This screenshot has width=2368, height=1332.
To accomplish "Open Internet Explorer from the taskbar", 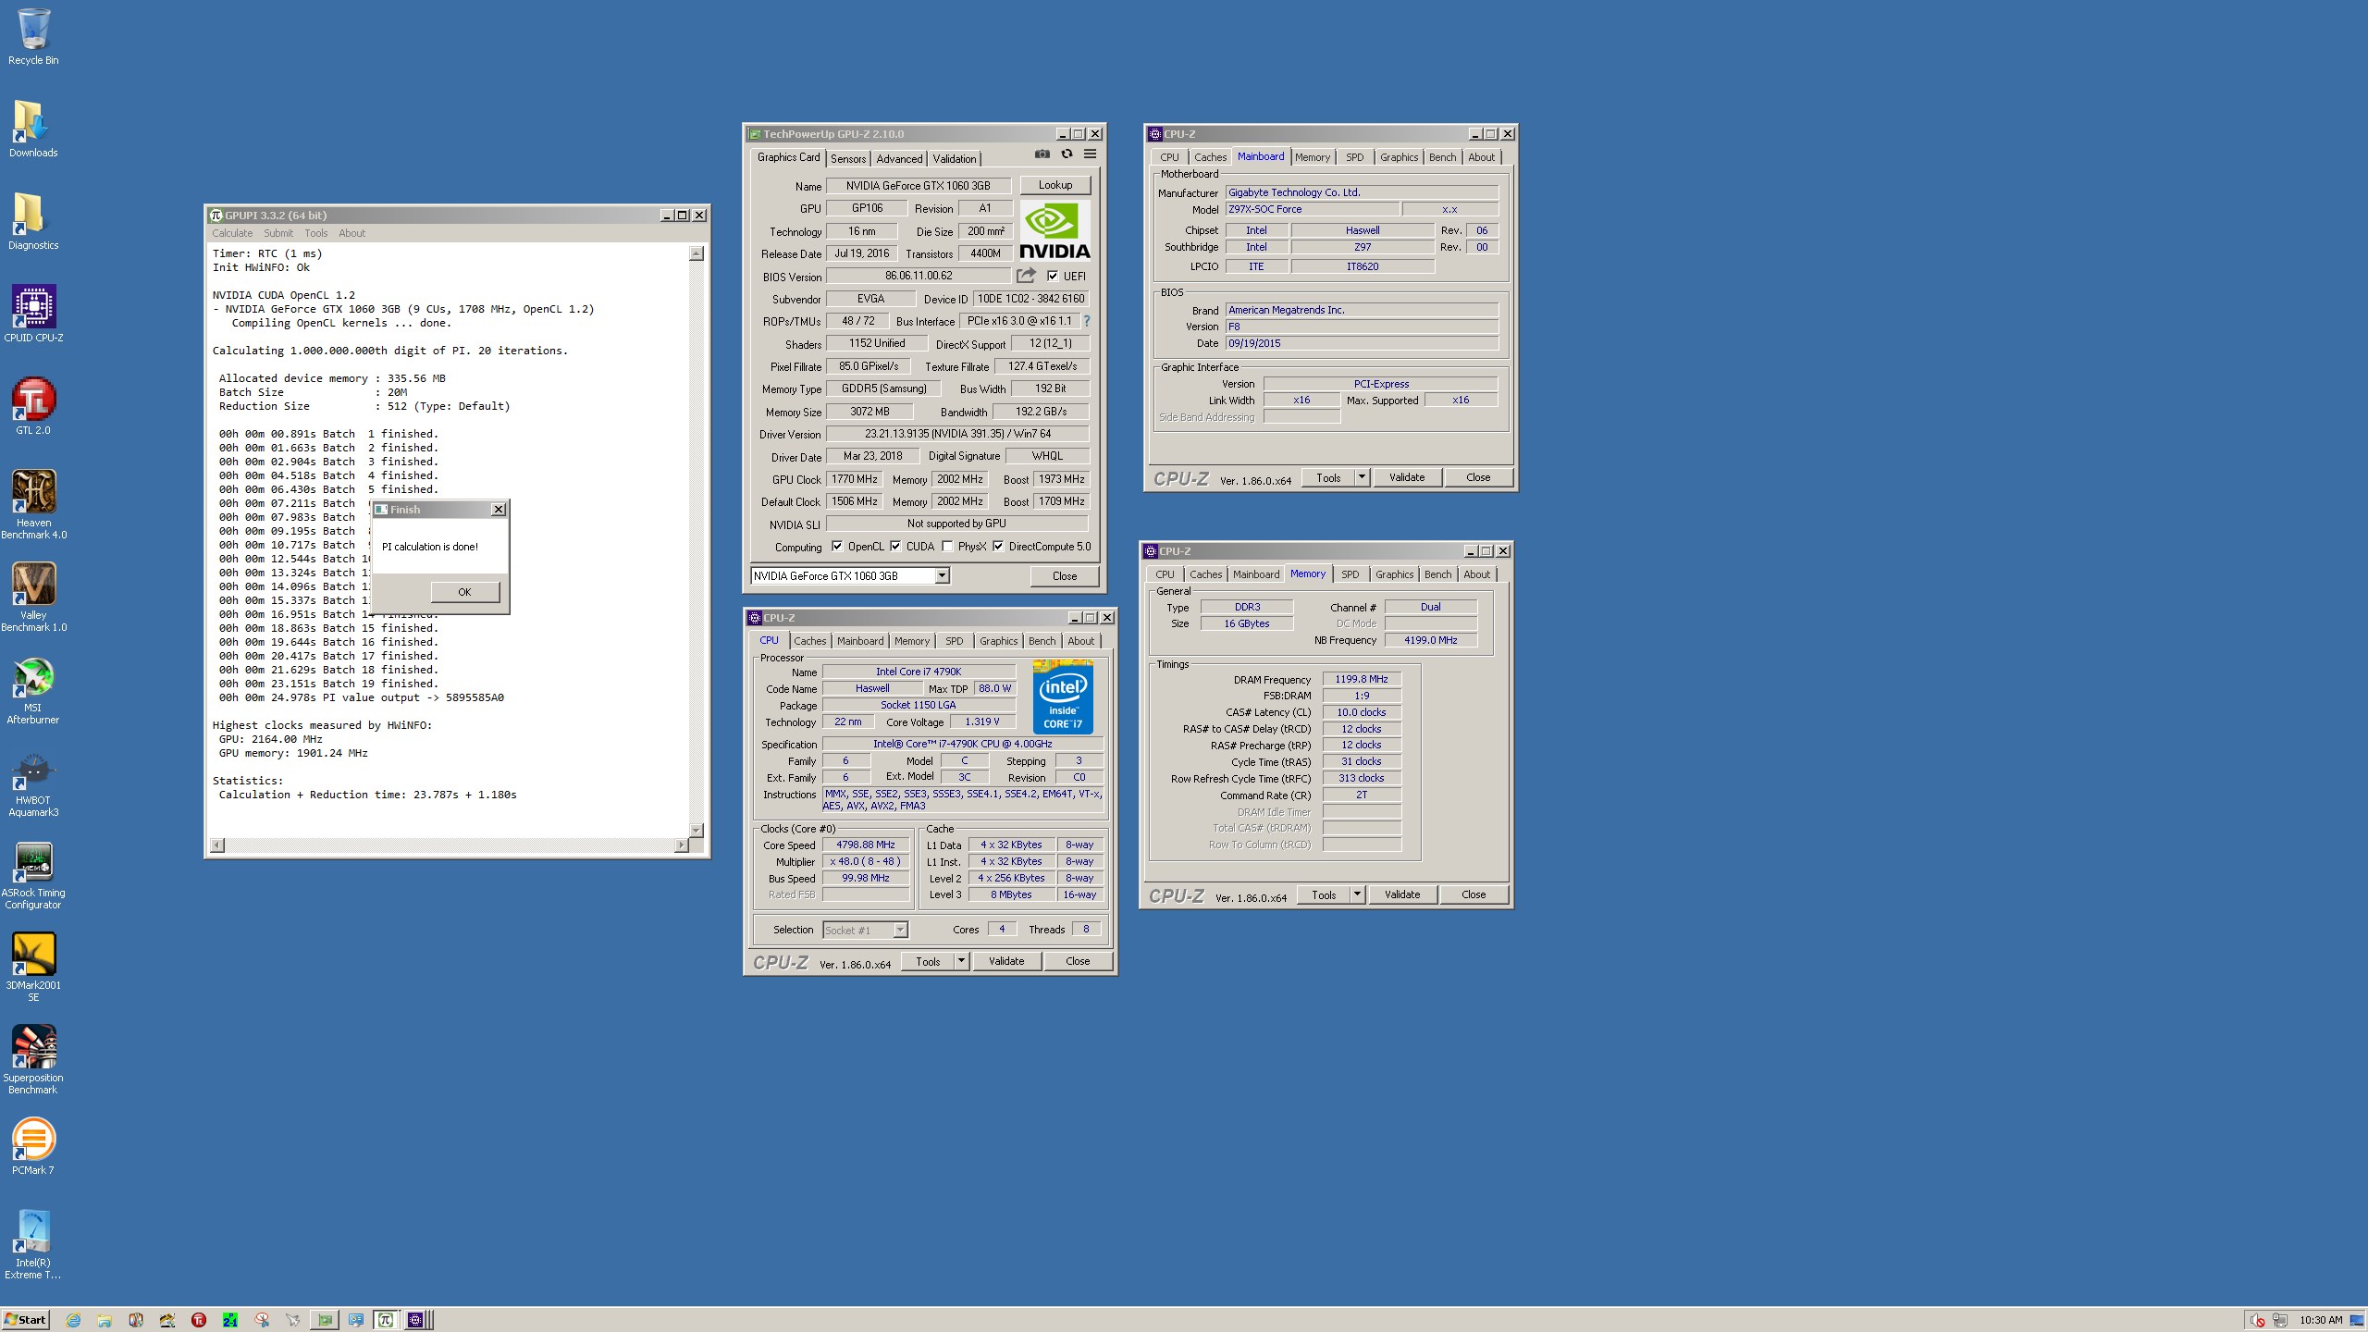I will pos(74,1320).
